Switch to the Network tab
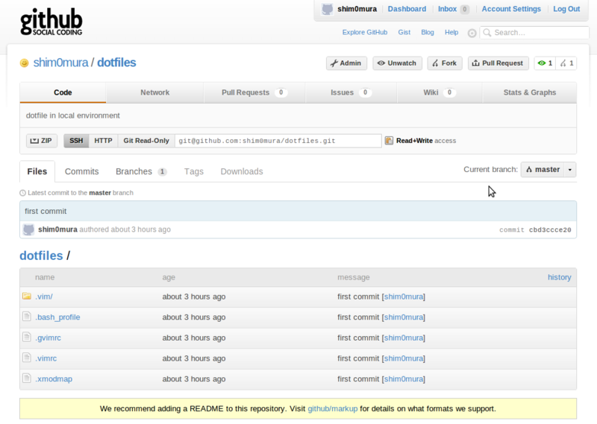The image size is (597, 424). coord(155,92)
